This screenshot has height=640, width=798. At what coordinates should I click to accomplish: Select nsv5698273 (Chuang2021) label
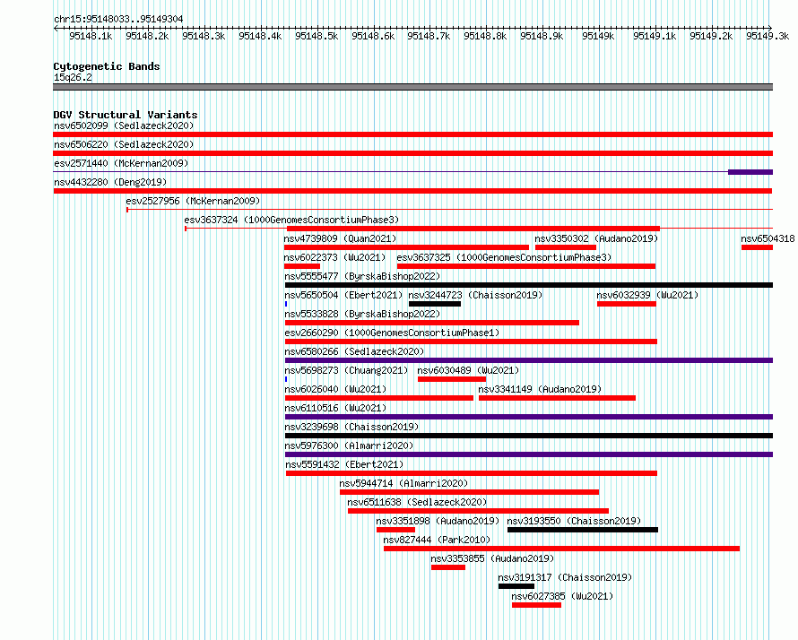pyautogui.click(x=346, y=370)
